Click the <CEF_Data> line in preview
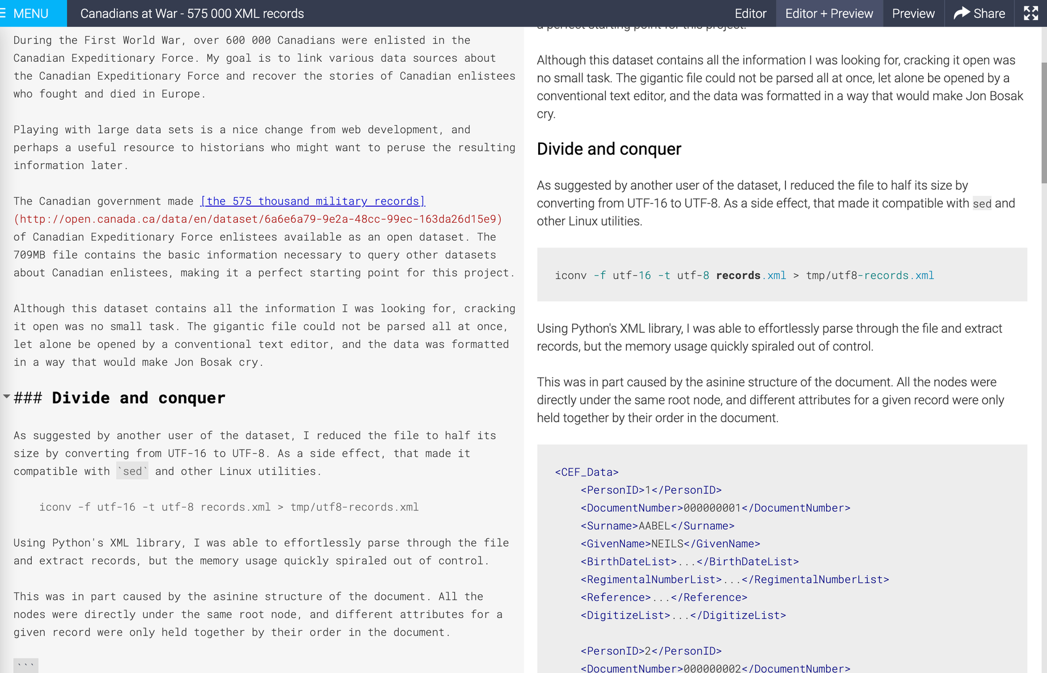The height and width of the screenshot is (673, 1047). (x=587, y=472)
